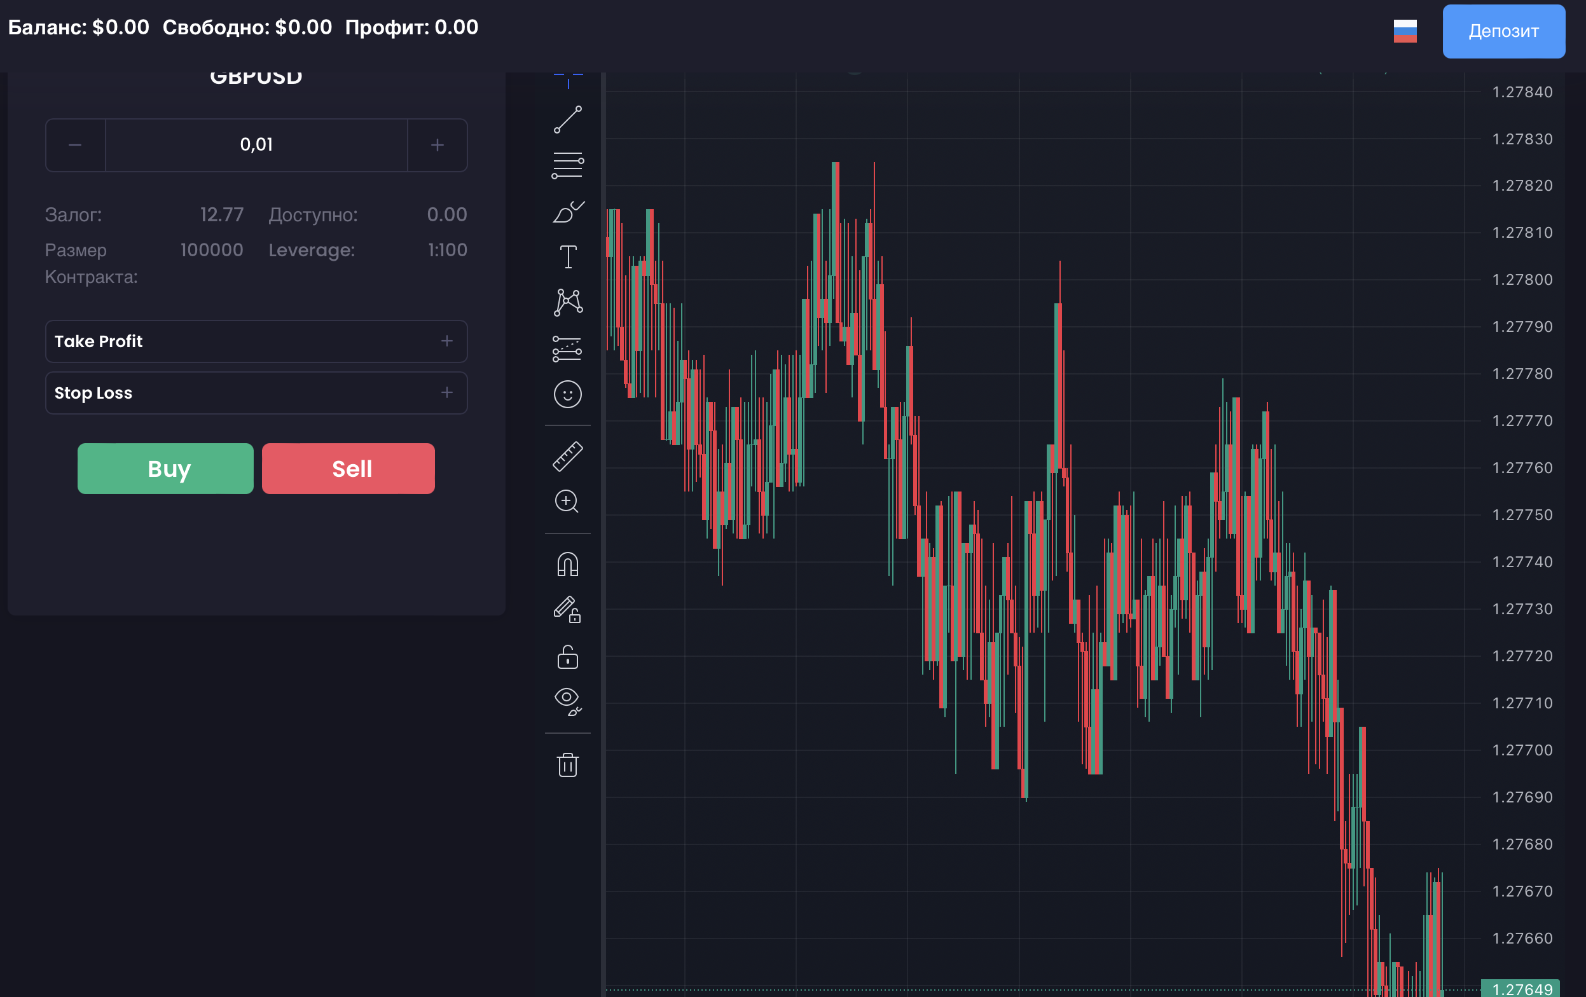Expand the Take Profit option
Screen dimensions: 1586x997
click(256, 341)
